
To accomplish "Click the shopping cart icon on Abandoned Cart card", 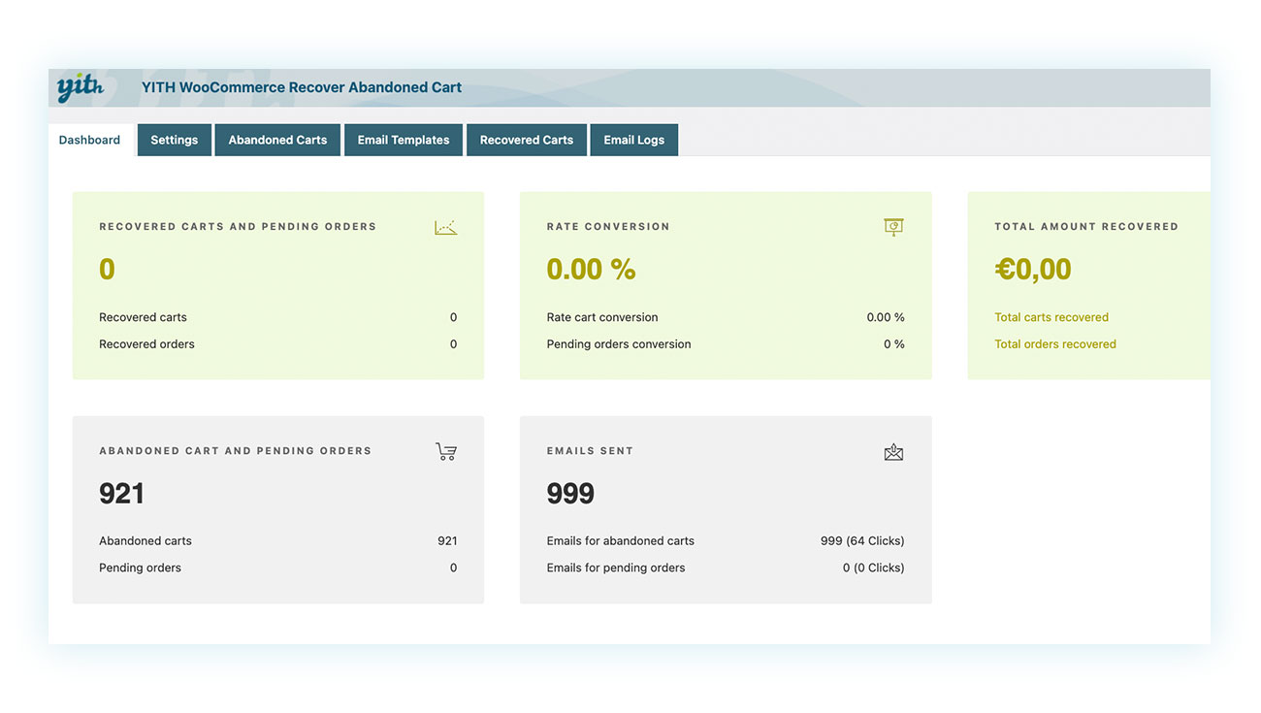I will coord(446,451).
